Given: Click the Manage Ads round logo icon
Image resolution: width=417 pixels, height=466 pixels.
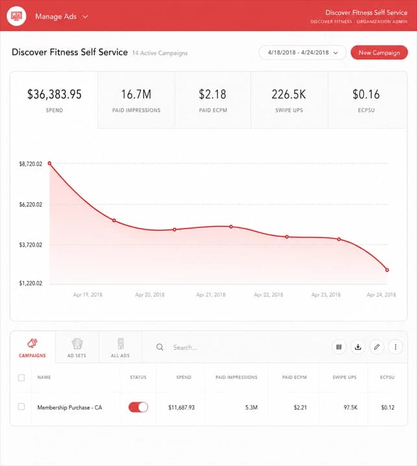Looking at the screenshot, I should 16,16.
